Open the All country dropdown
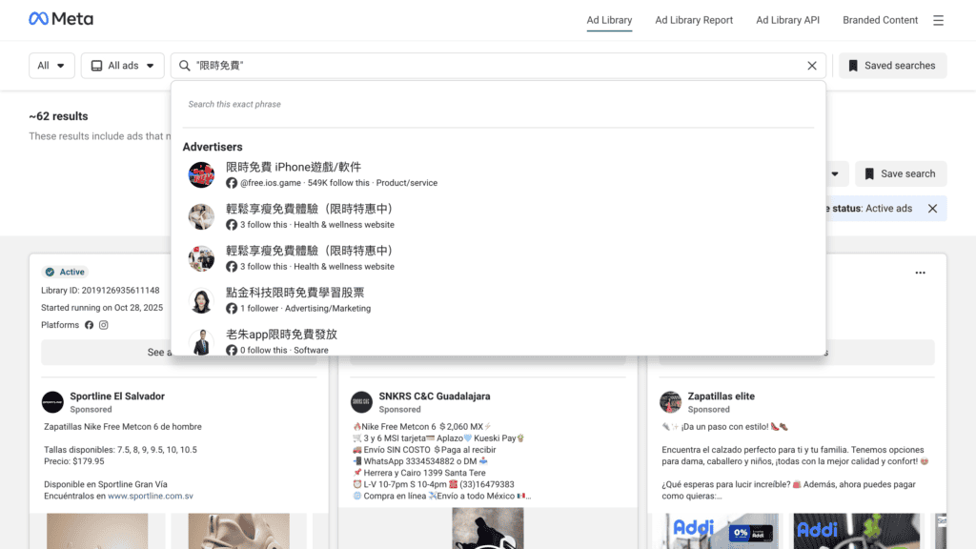The width and height of the screenshot is (976, 549). 51,65
